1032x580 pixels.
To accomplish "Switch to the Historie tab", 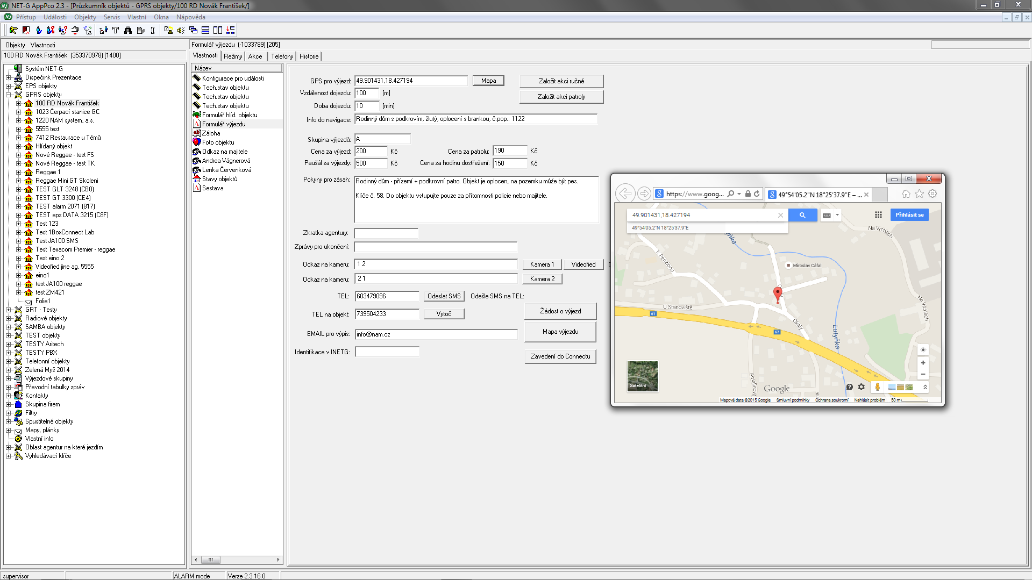I will (x=309, y=56).
